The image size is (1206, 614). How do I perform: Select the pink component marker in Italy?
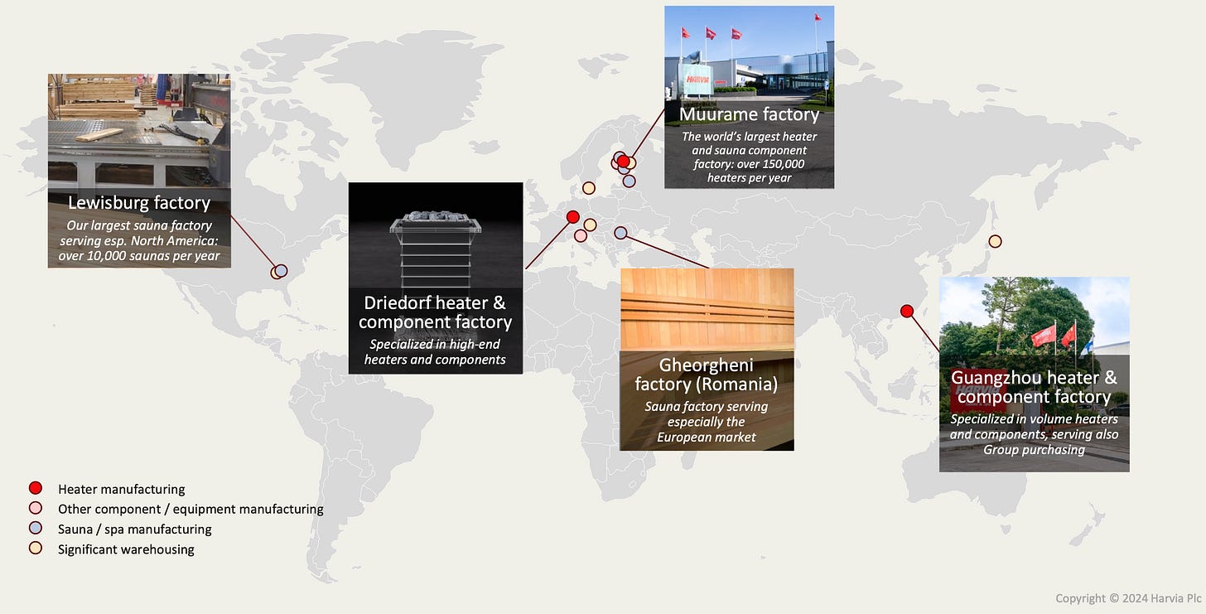pos(581,236)
